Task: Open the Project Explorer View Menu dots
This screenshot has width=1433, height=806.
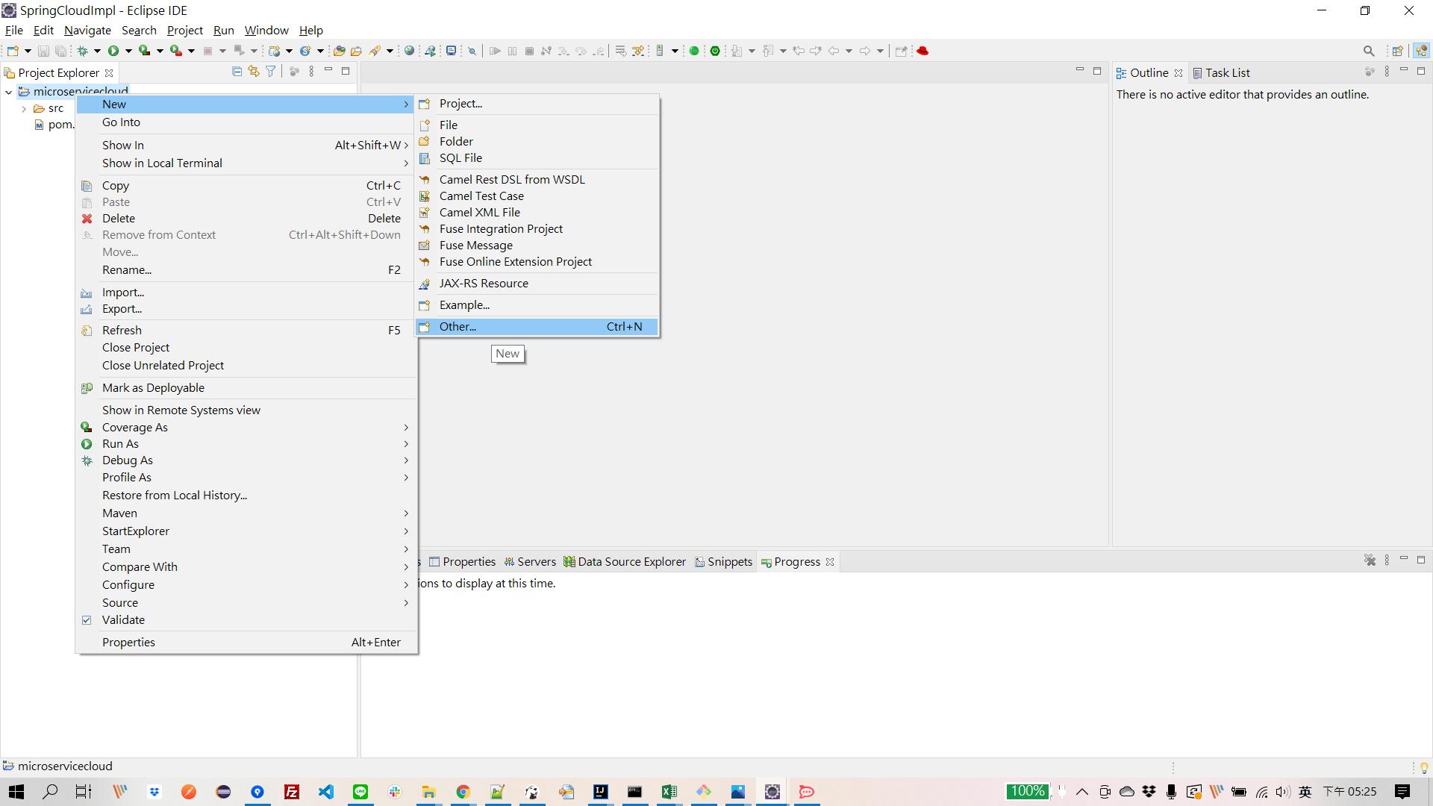Action: [311, 72]
